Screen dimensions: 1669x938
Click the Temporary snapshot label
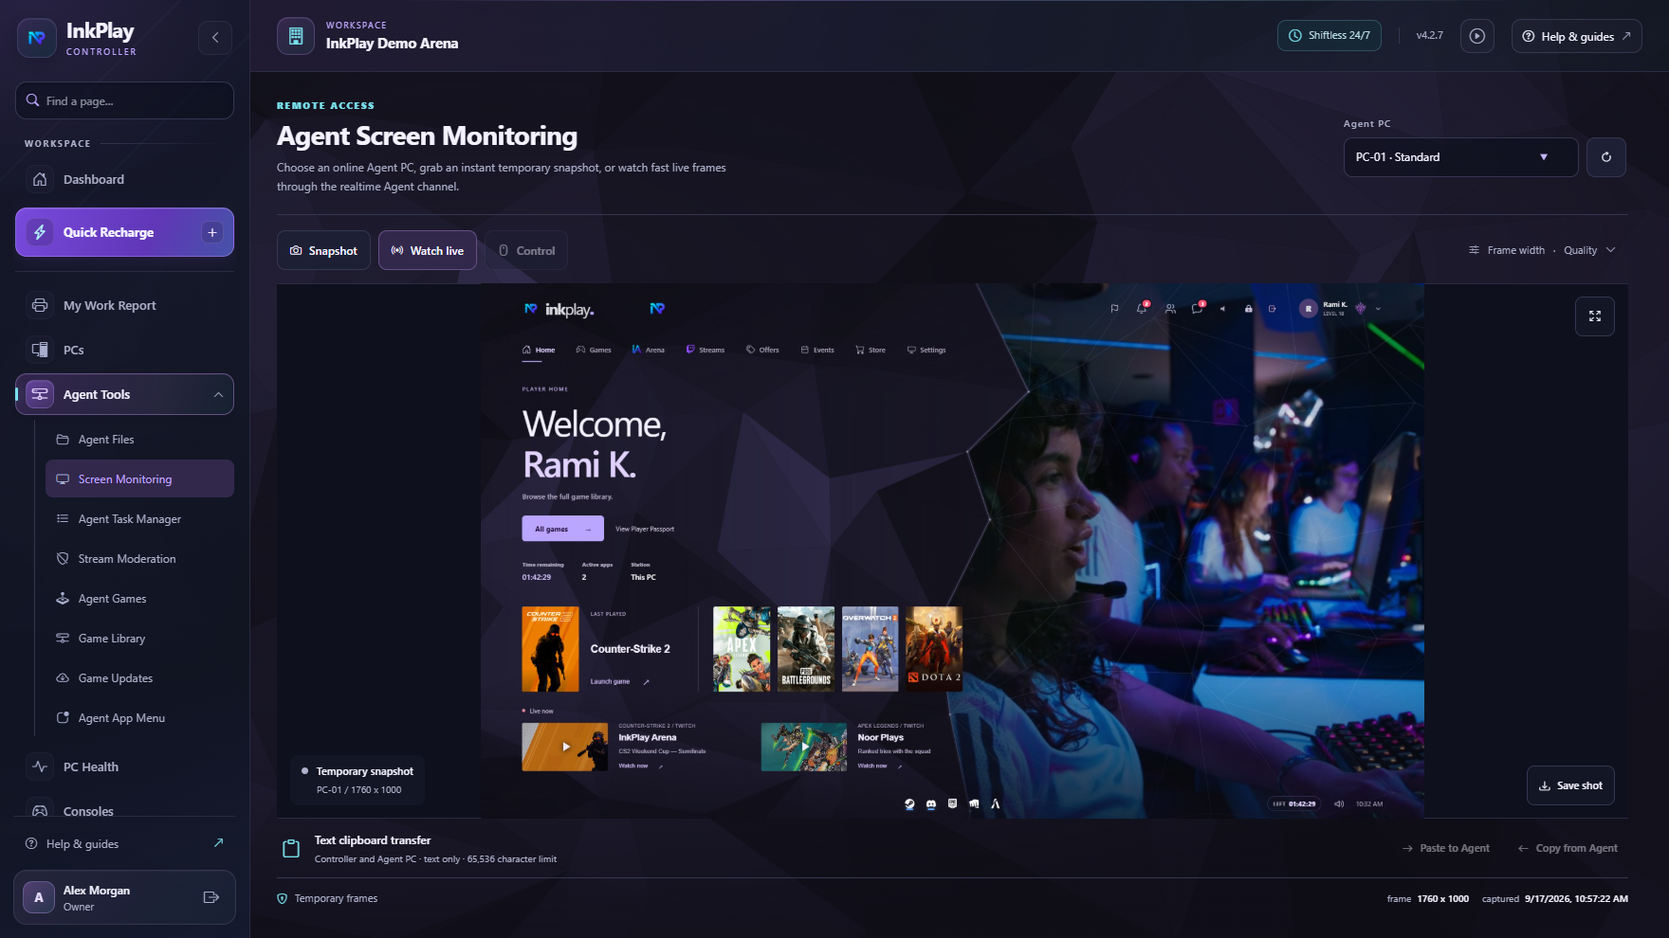(x=364, y=771)
